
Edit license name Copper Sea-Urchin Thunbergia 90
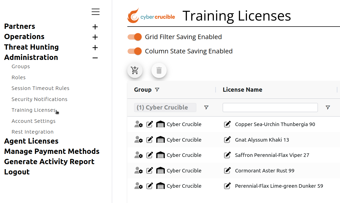[228, 124]
